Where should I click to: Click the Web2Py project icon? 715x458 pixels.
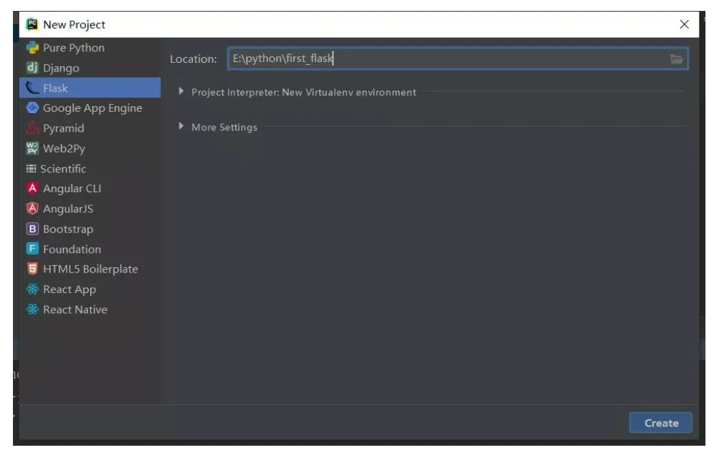click(x=32, y=149)
